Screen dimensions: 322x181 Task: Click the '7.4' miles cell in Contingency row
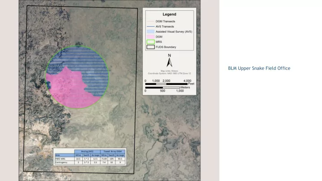(104, 162)
